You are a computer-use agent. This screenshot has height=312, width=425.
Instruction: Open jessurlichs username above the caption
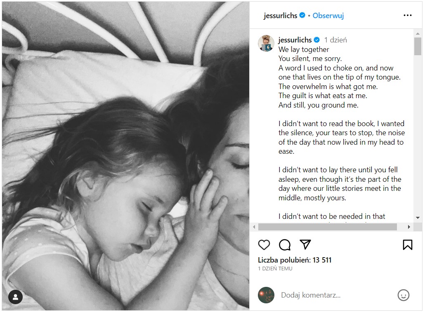coord(295,40)
